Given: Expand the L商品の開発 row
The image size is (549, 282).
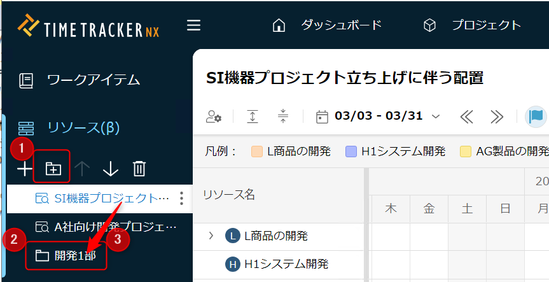Looking at the screenshot, I should pyautogui.click(x=211, y=236).
